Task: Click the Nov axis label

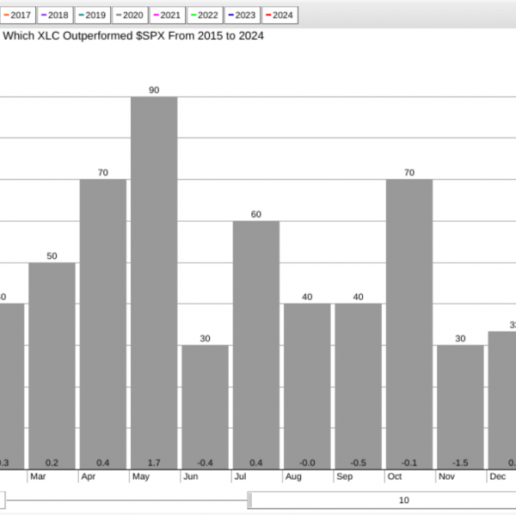Action: click(446, 476)
